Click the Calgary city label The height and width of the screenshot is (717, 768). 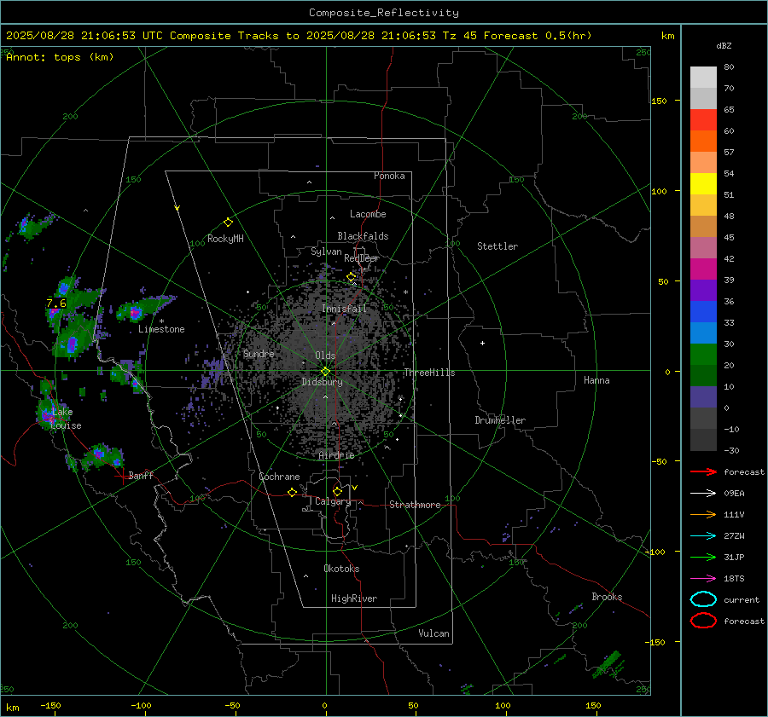pyautogui.click(x=333, y=501)
